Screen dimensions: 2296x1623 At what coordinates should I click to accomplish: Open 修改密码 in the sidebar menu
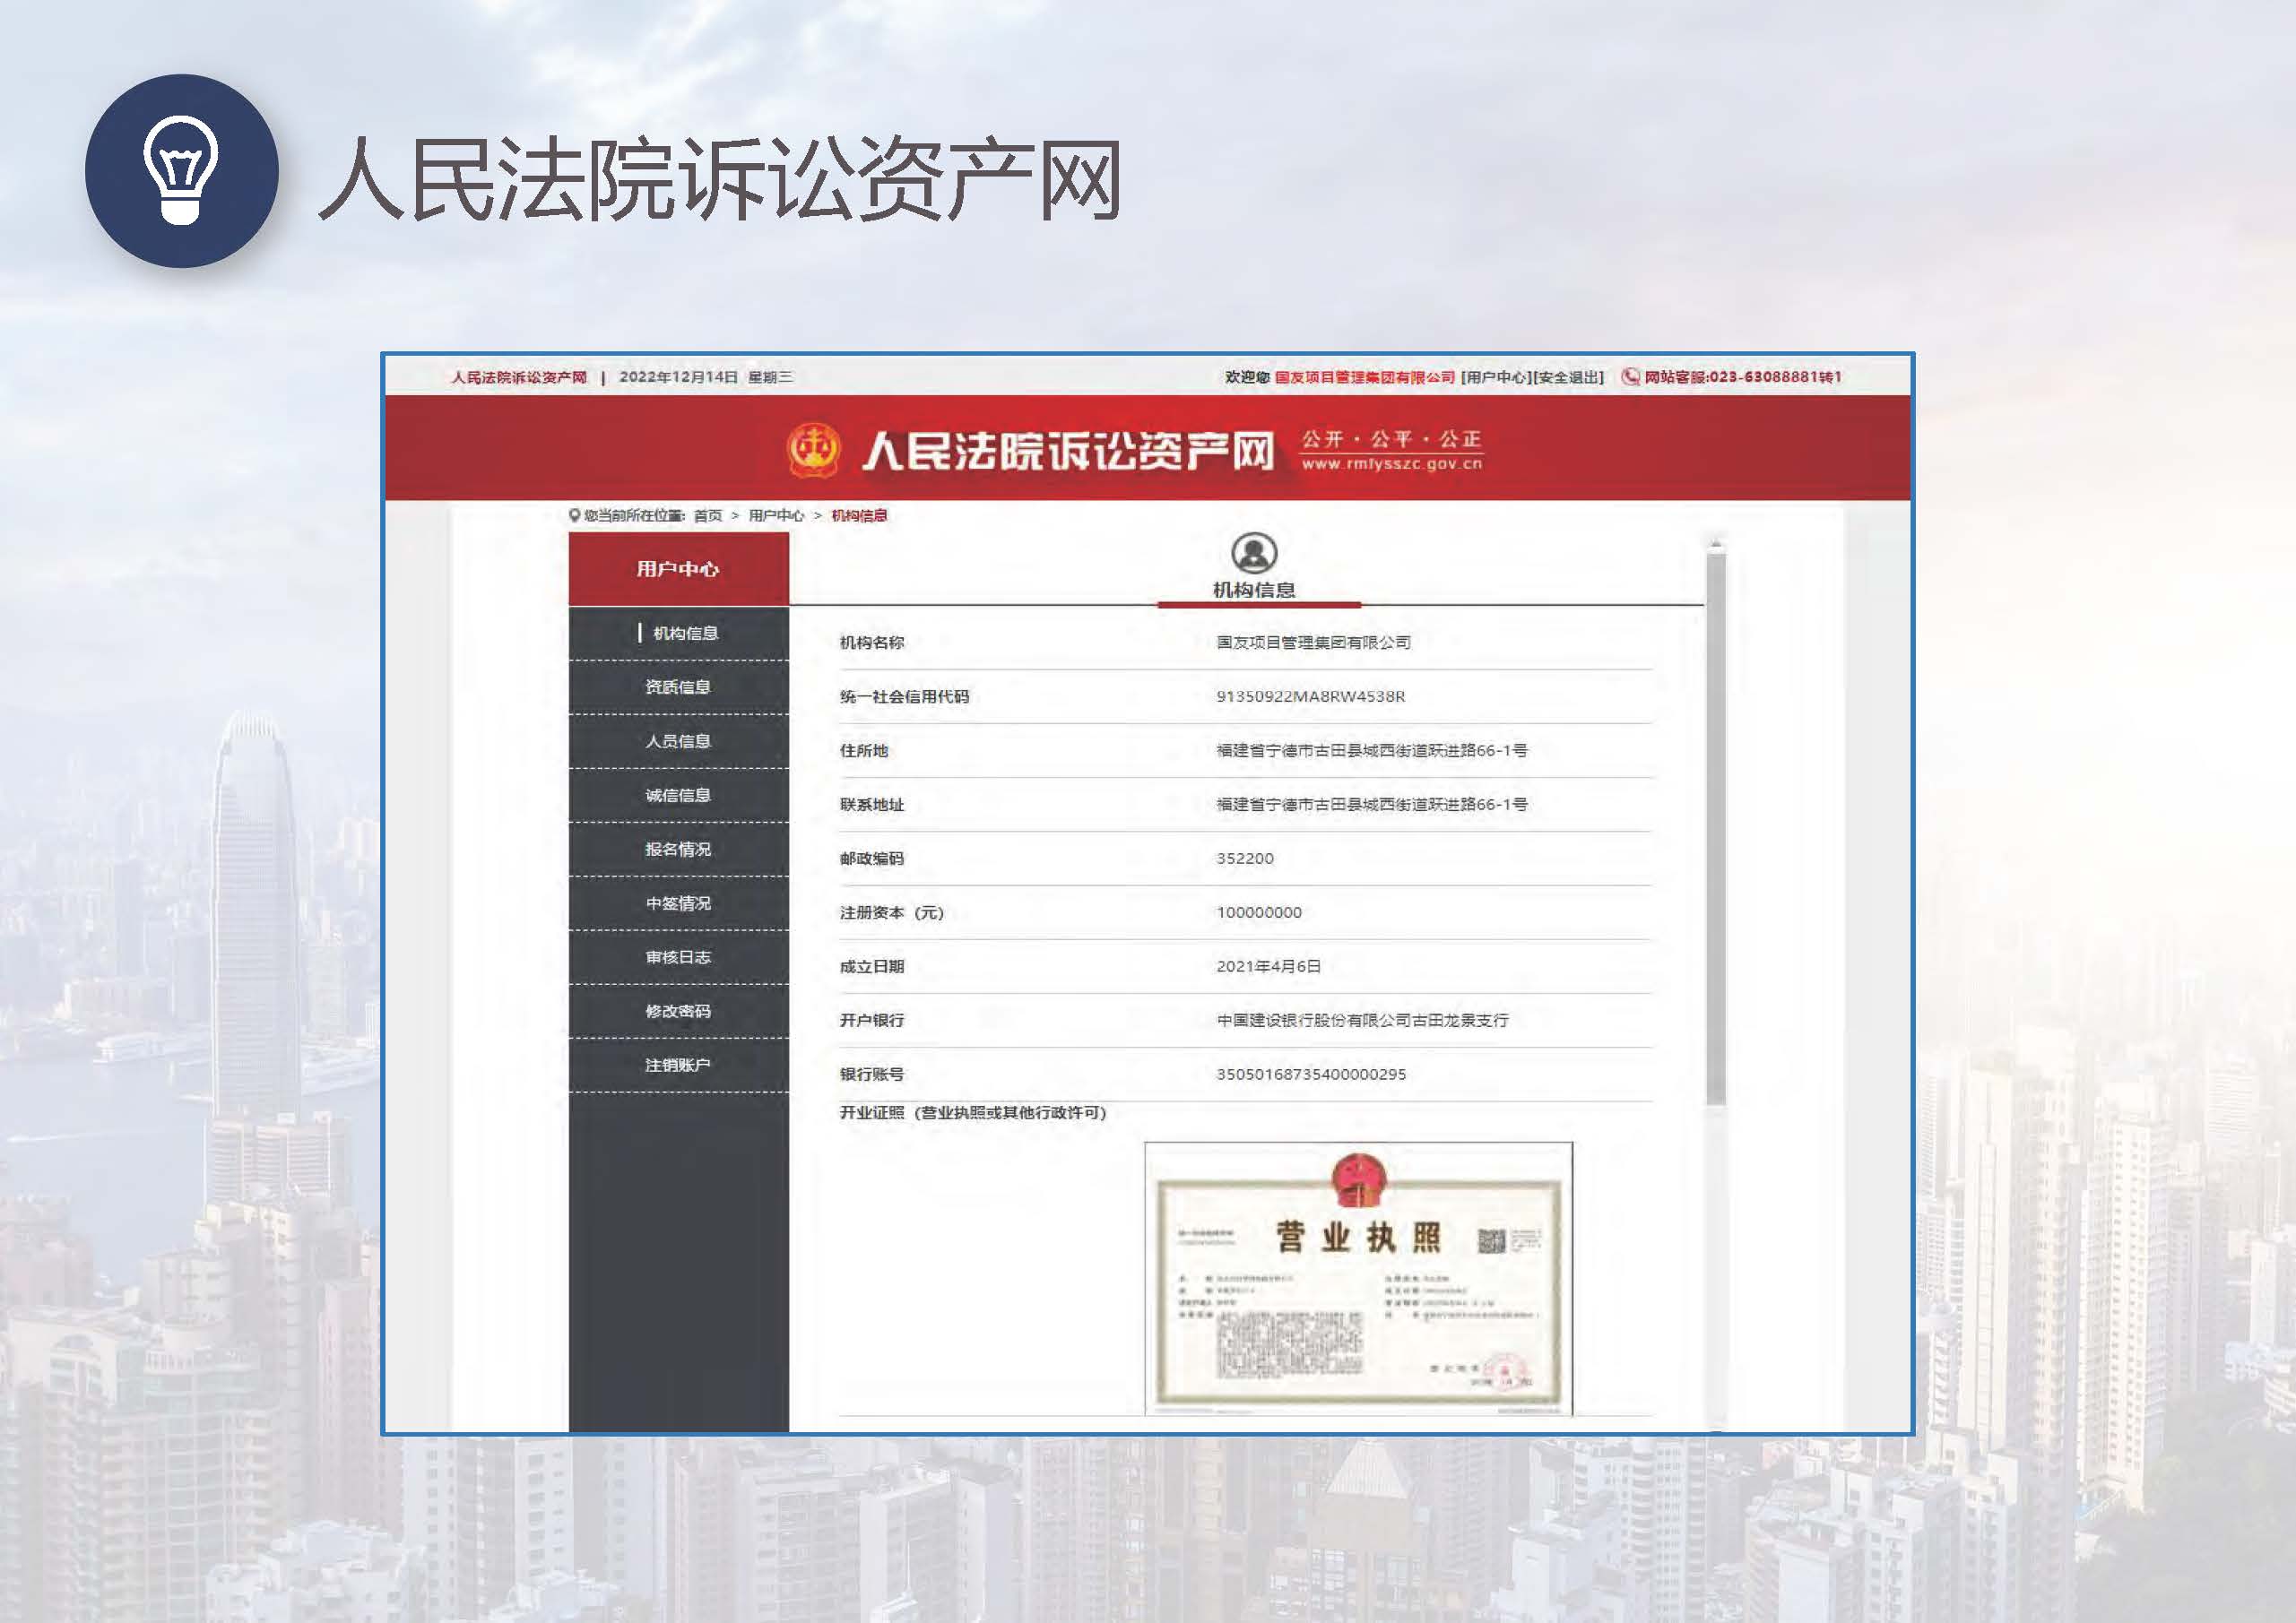(x=679, y=1010)
